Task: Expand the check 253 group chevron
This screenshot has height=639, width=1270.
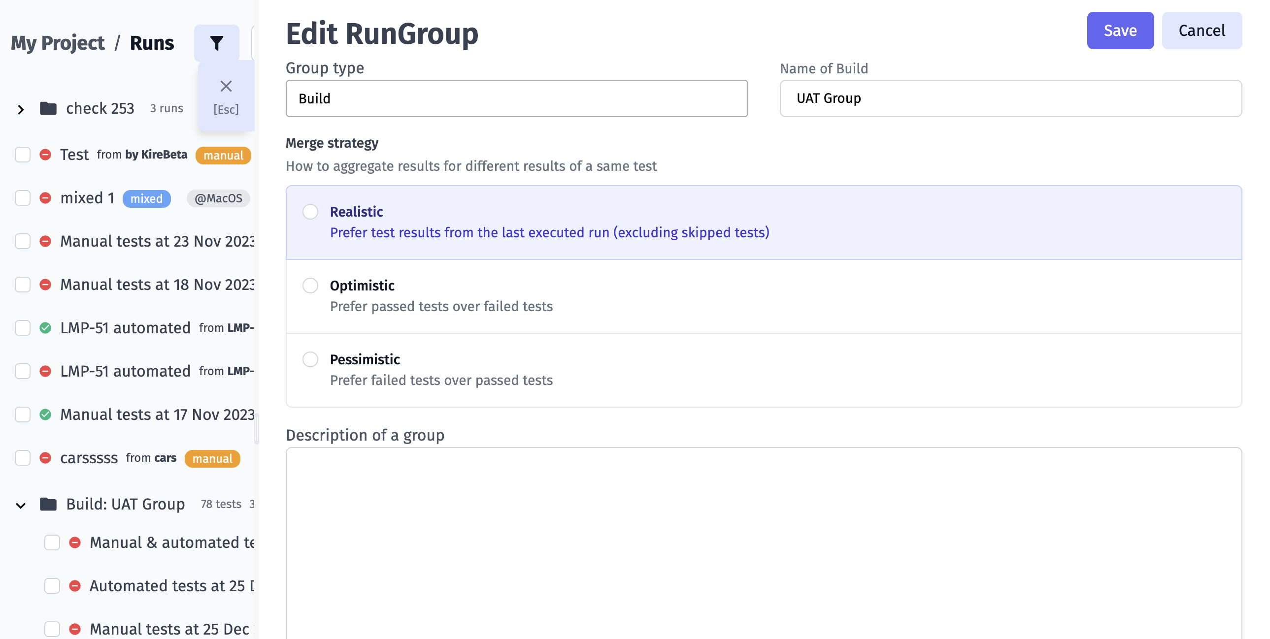Action: coord(20,109)
